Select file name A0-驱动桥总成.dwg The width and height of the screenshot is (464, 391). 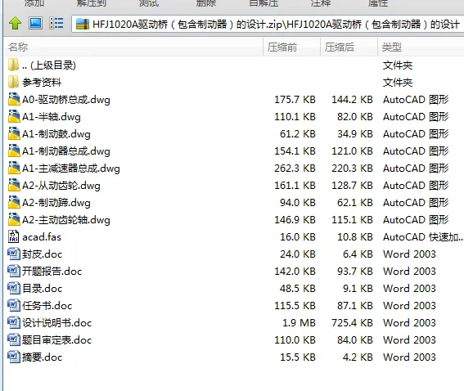click(66, 100)
